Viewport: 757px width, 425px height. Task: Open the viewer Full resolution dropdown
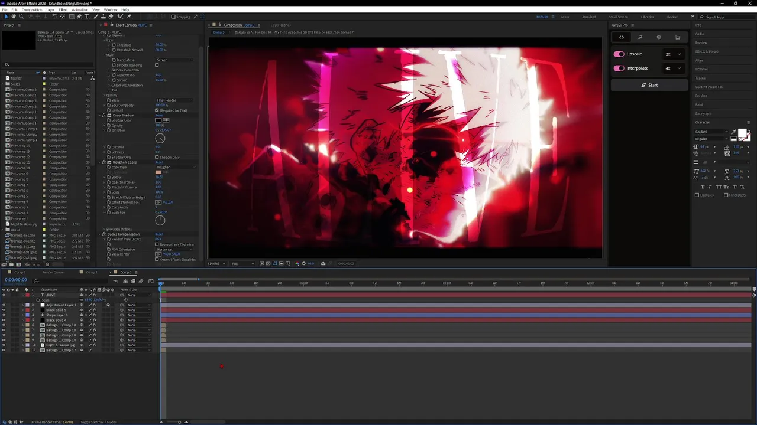point(243,263)
